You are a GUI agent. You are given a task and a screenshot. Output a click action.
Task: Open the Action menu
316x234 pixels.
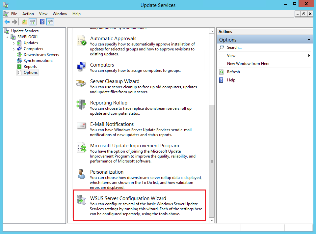(x=28, y=14)
